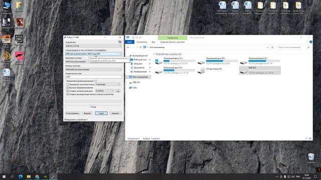Open the number of passes dropdown

click(108, 84)
